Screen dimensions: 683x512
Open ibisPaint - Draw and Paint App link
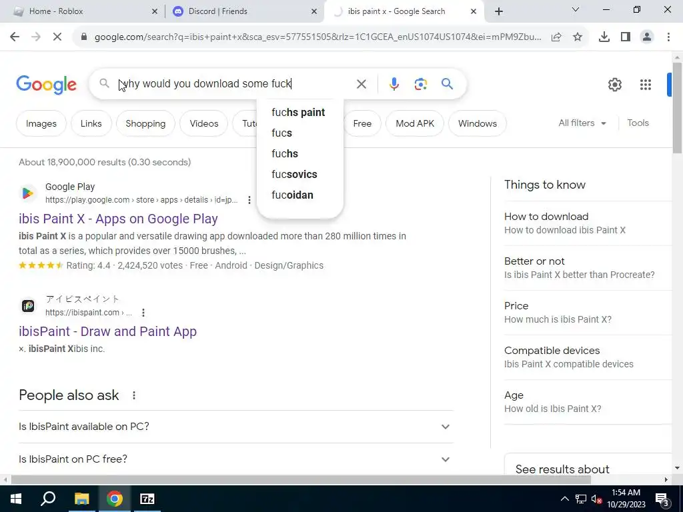[107, 331]
